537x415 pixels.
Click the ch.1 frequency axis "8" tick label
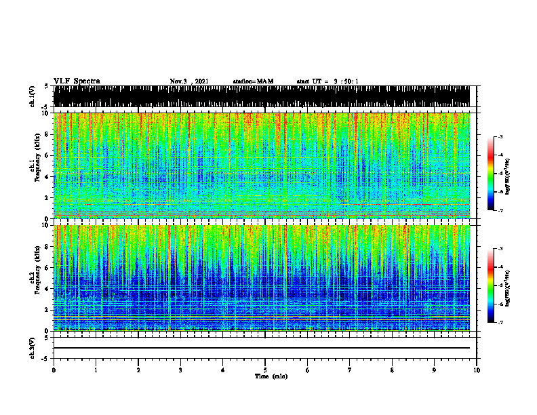(x=47, y=134)
